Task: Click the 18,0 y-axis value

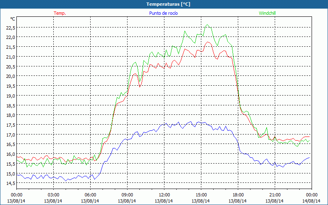Action: [11, 115]
